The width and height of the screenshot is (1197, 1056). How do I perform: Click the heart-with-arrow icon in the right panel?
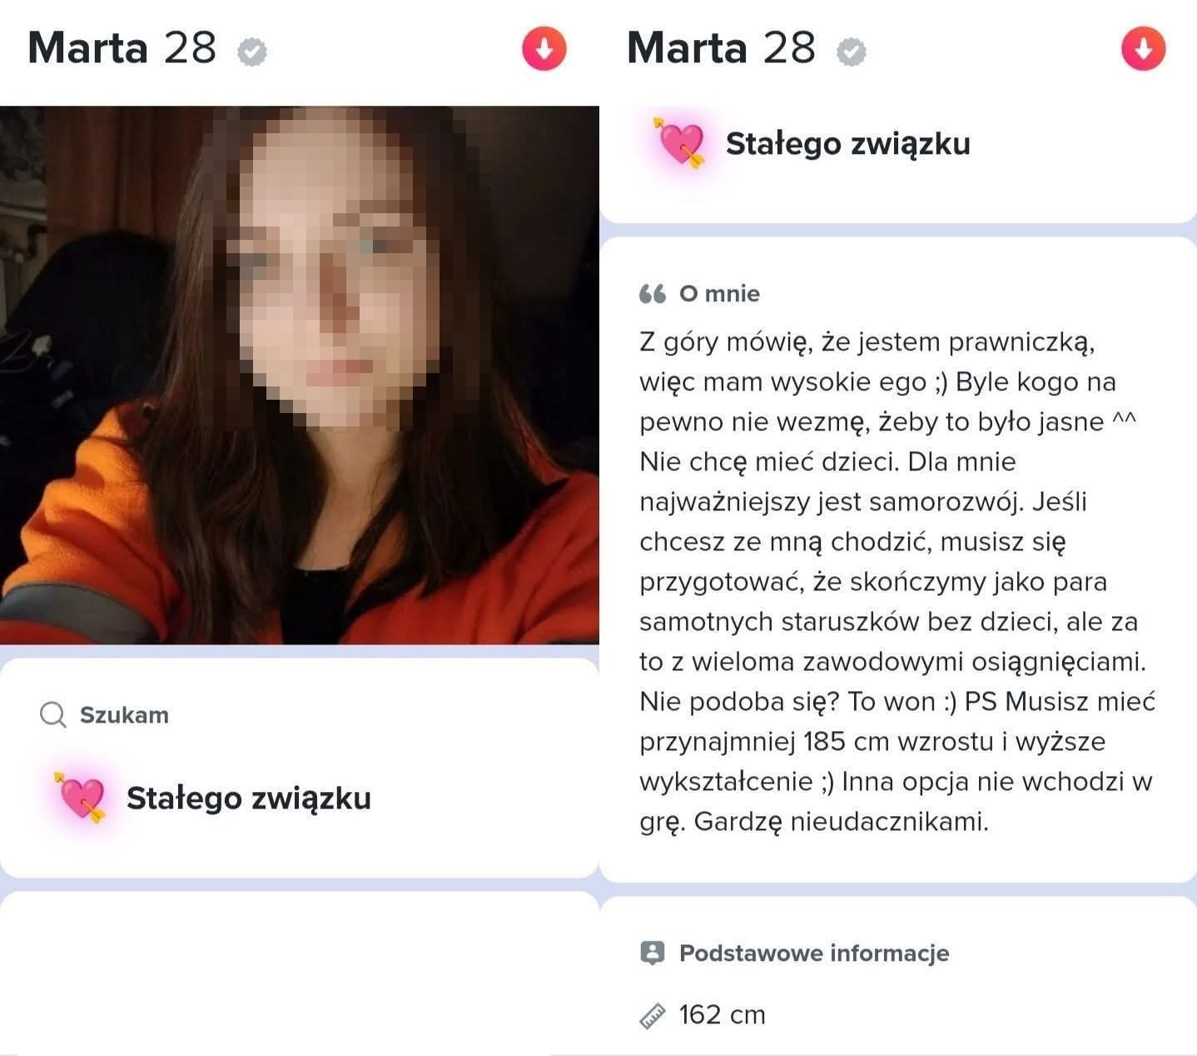[681, 142]
